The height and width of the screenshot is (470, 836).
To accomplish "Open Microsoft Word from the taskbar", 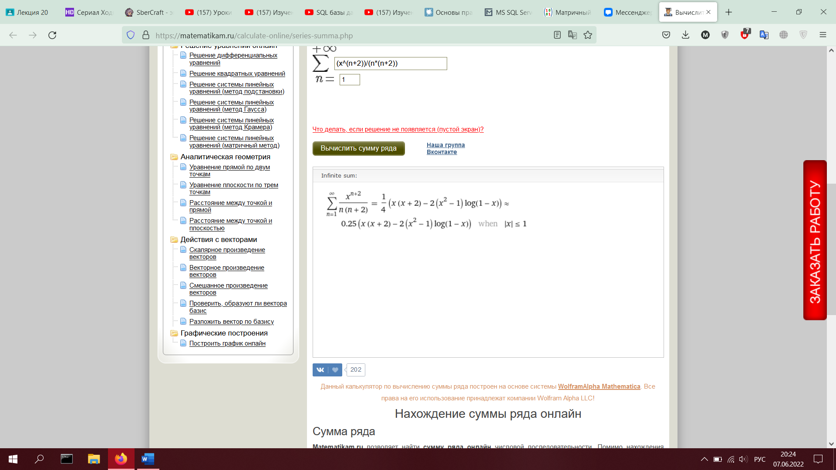I will (x=148, y=459).
